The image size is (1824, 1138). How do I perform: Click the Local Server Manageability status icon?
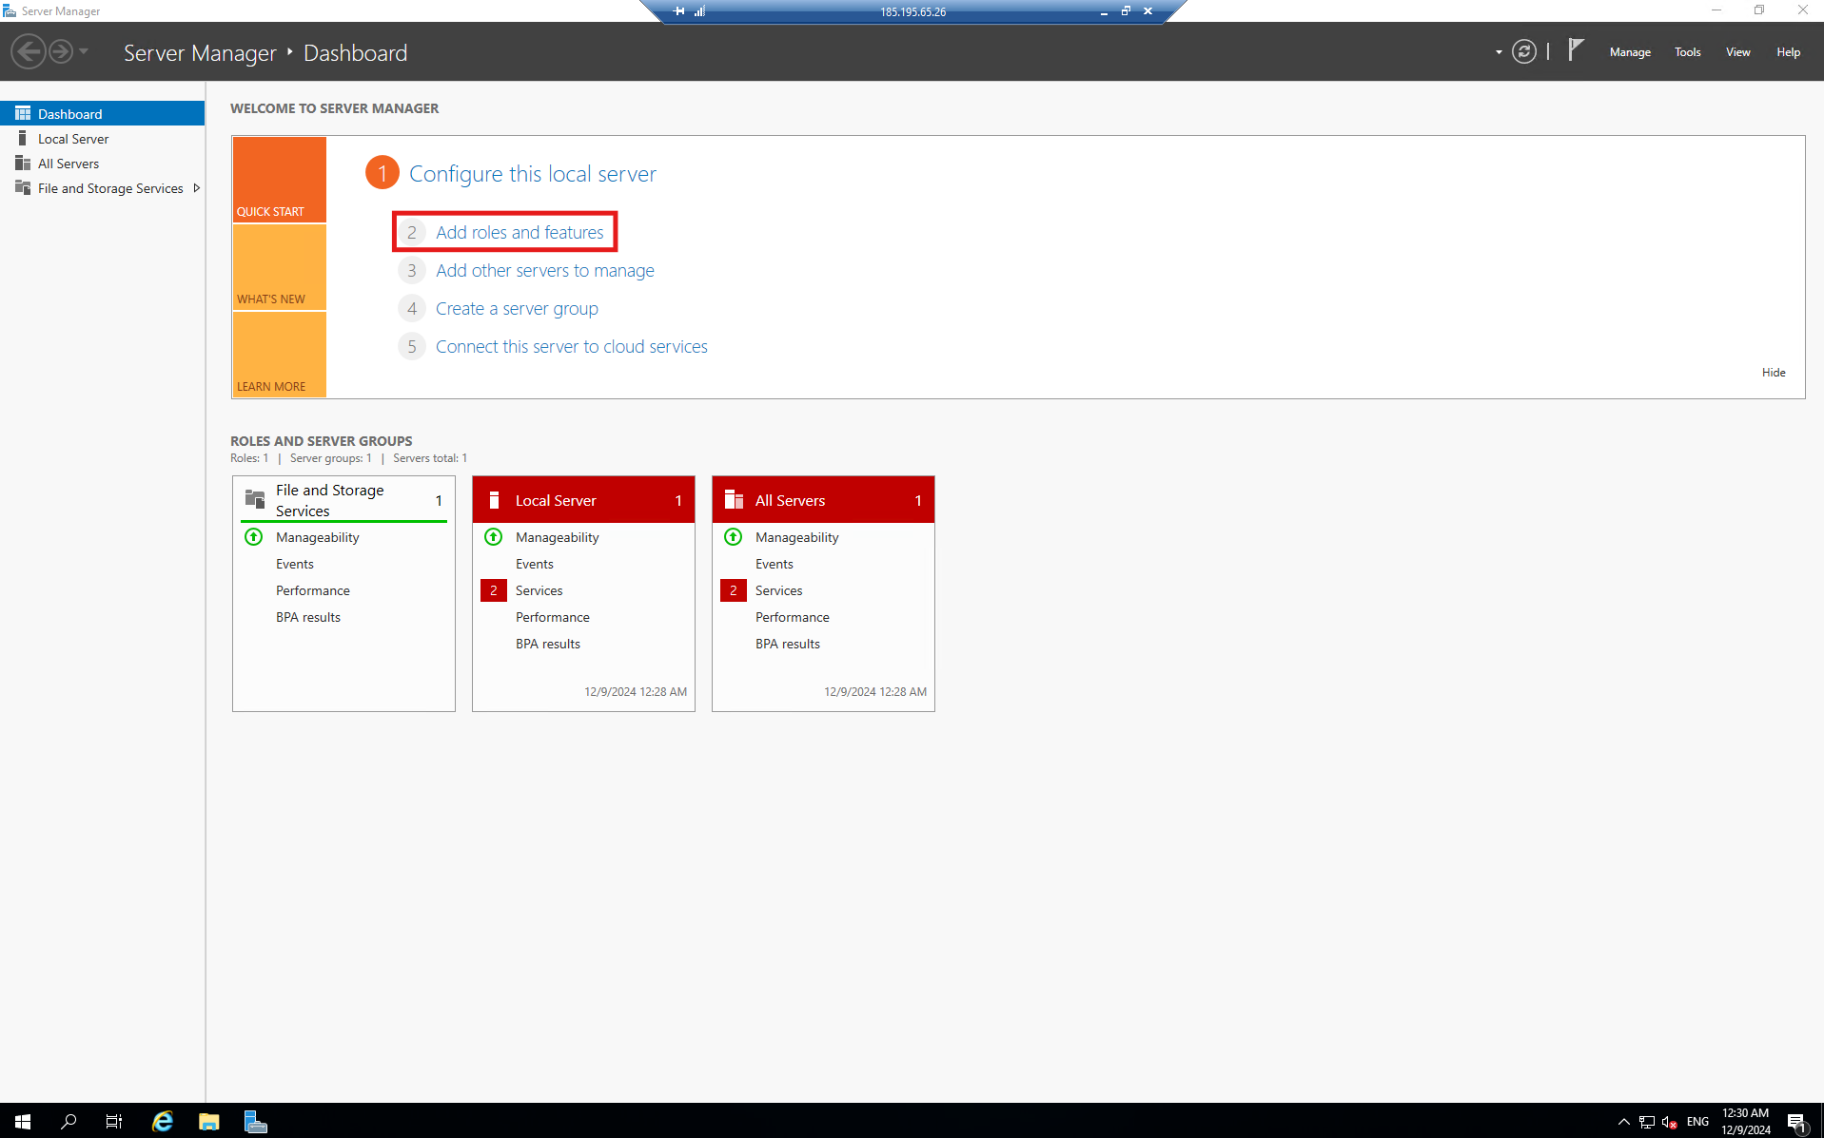click(493, 537)
